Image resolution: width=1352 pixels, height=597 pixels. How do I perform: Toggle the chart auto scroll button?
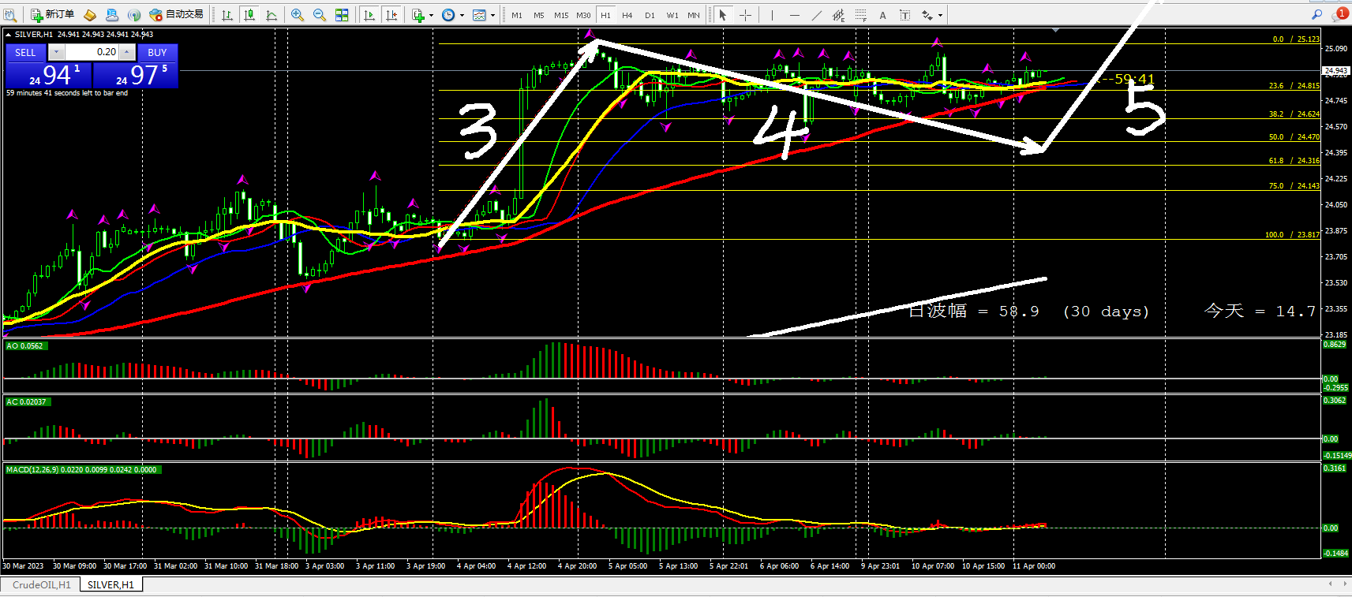tap(369, 15)
